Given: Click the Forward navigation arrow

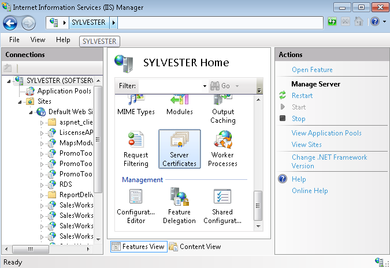Looking at the screenshot, I should pyautogui.click(x=28, y=24).
